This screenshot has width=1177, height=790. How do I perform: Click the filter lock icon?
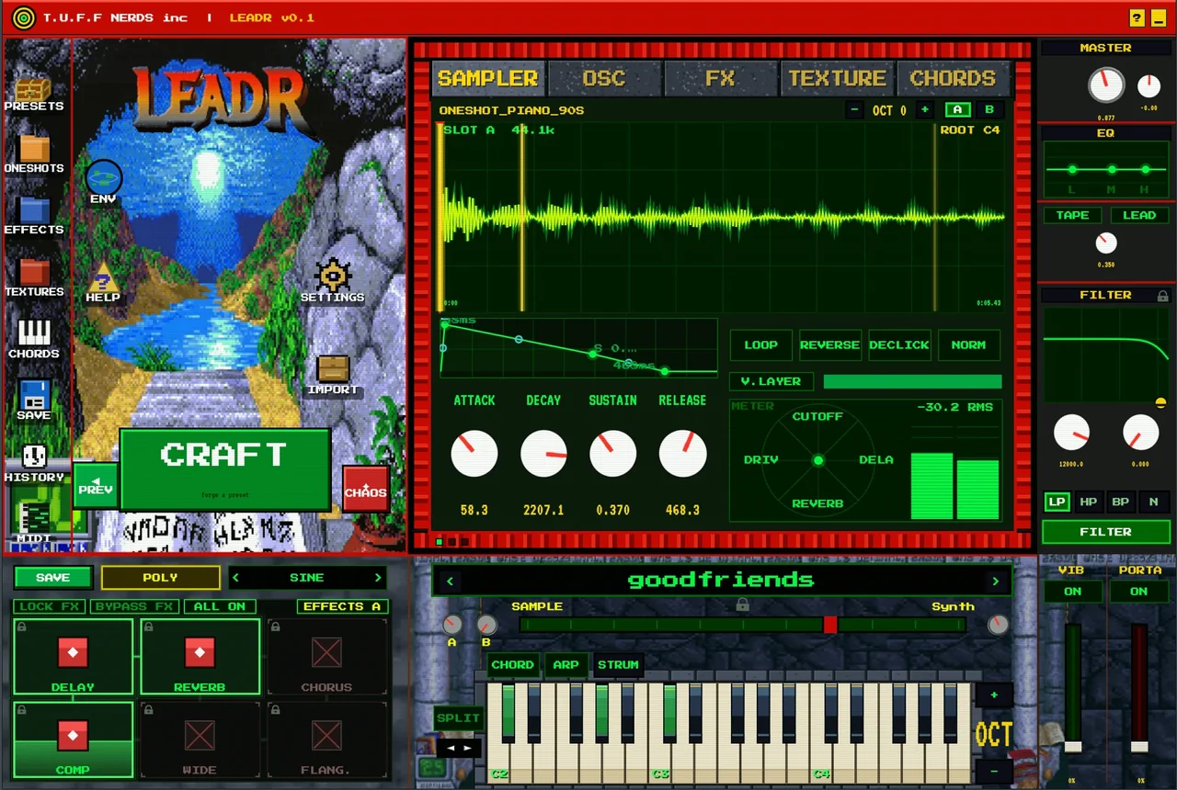(1162, 296)
